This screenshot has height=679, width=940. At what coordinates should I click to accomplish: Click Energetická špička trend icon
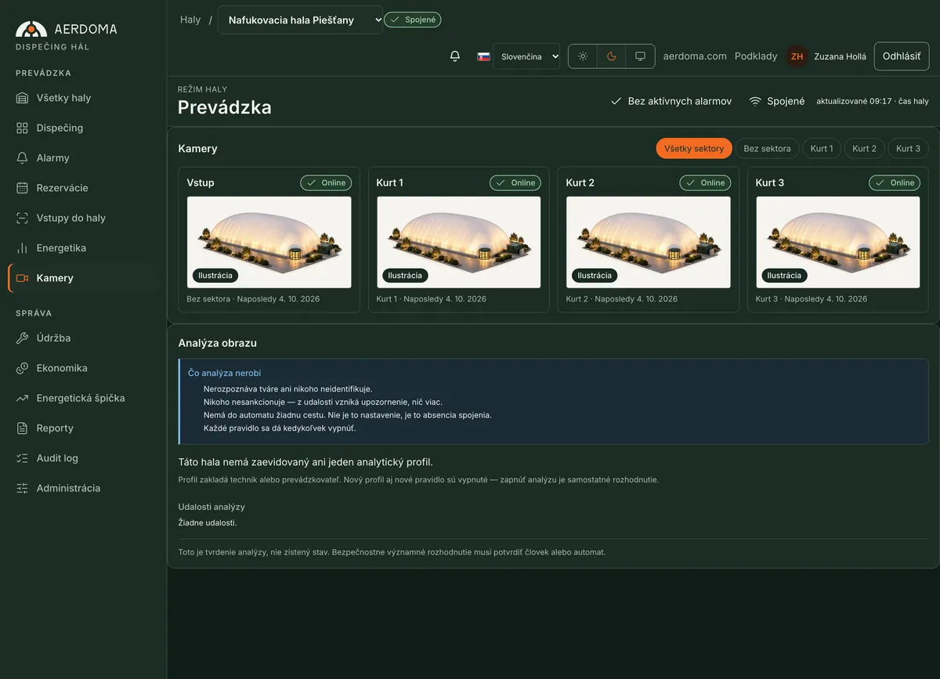[x=22, y=398]
